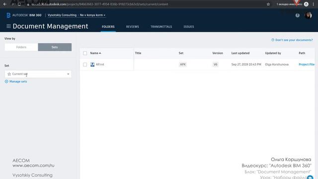
Task: Open the user profile avatar
Action: point(308,15)
